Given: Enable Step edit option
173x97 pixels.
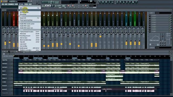Looking at the screenshot, I should [x=29, y=42].
